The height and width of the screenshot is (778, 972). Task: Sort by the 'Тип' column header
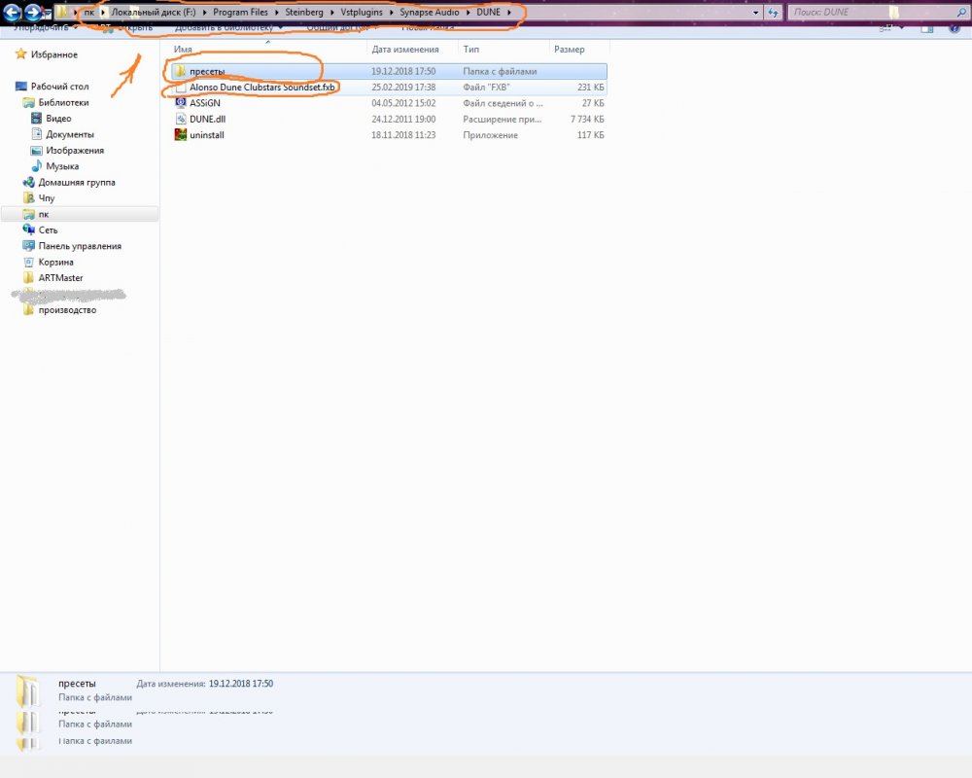[471, 49]
